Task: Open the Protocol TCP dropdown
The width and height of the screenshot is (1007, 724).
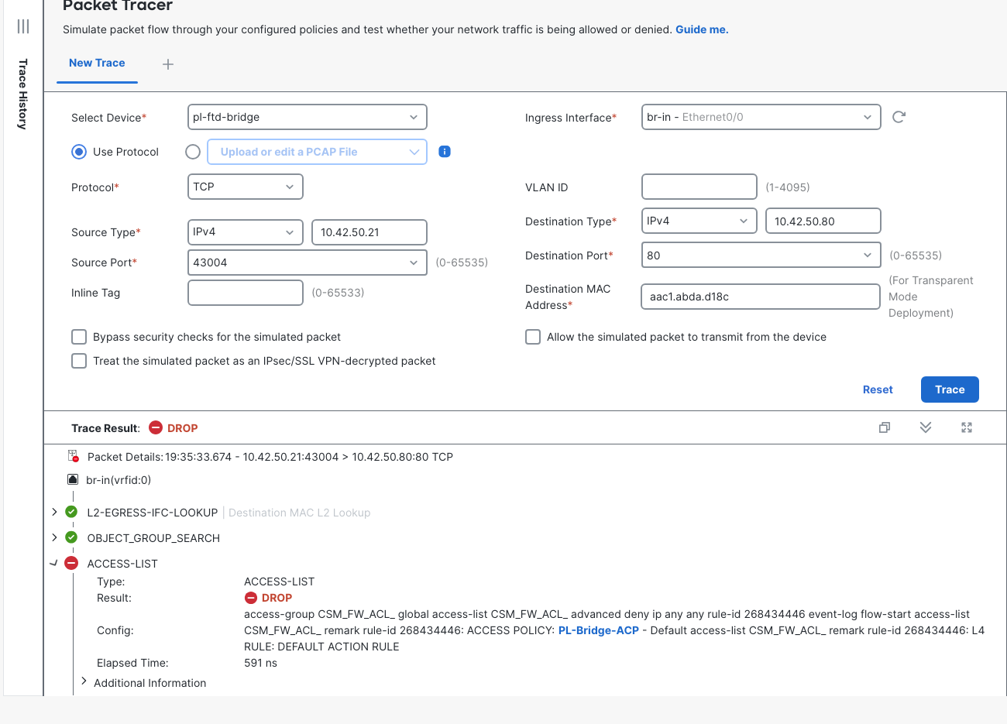Action: click(x=246, y=187)
